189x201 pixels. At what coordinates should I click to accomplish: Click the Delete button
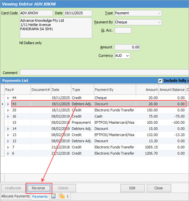[63, 188]
